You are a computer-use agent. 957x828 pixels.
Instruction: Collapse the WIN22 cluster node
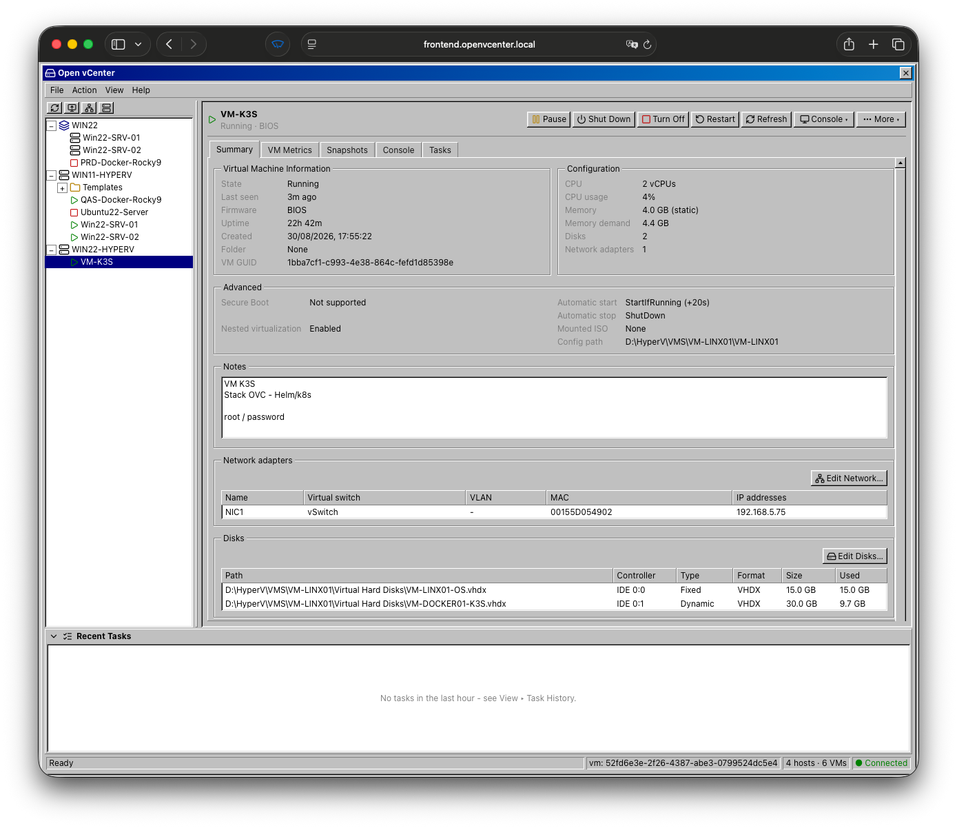(52, 126)
